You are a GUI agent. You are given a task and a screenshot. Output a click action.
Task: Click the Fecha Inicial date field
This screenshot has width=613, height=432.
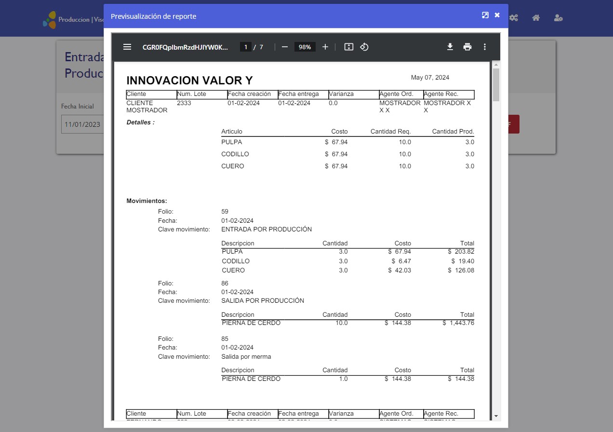tap(82, 124)
